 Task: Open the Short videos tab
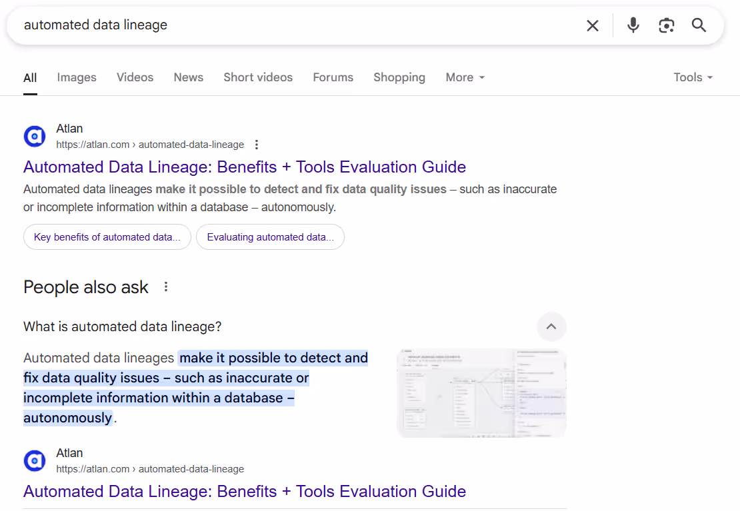pyautogui.click(x=258, y=77)
